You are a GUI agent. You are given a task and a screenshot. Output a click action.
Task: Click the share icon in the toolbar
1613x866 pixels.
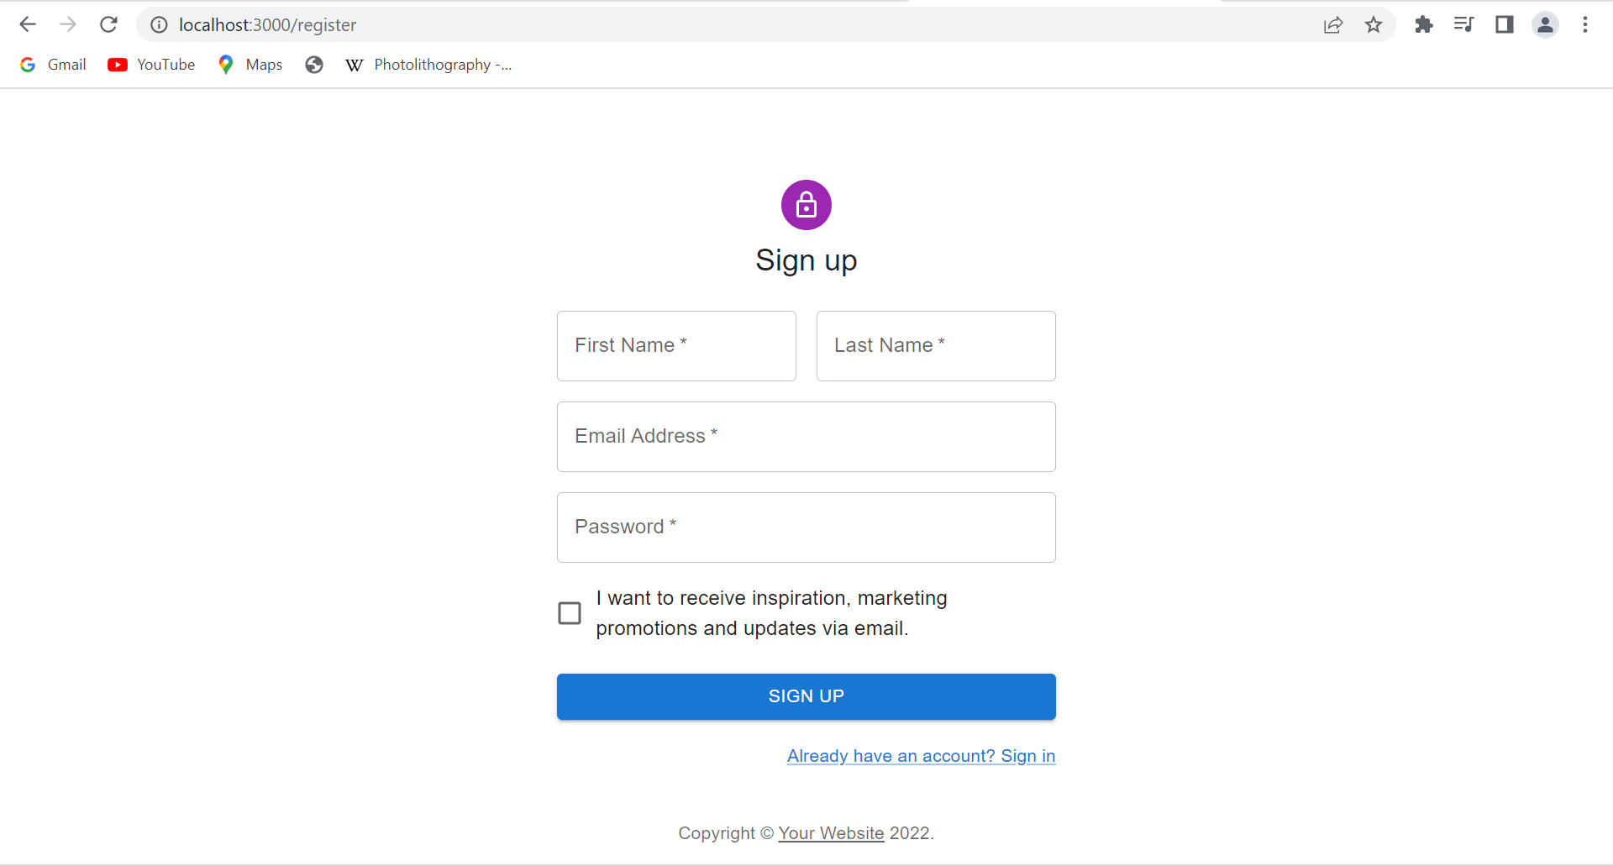pos(1333,24)
